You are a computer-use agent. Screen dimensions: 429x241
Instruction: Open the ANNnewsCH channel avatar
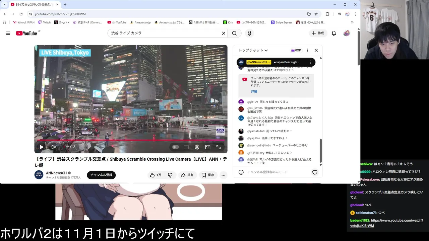tap(39, 175)
